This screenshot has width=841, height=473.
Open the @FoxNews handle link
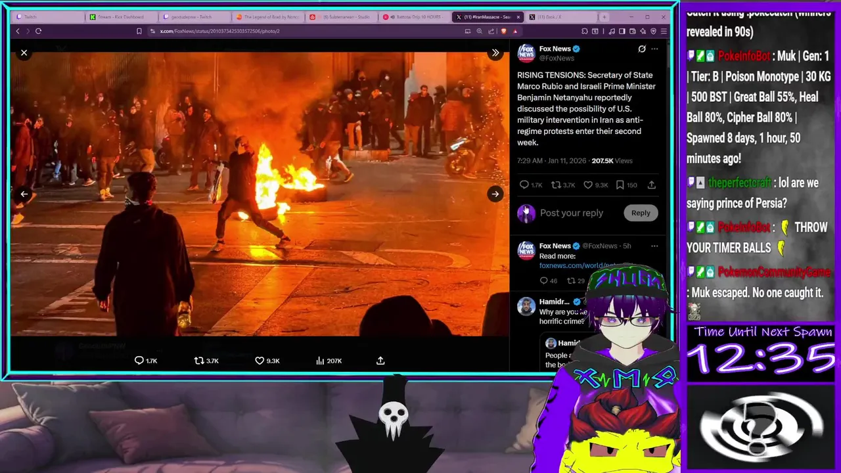[557, 58]
